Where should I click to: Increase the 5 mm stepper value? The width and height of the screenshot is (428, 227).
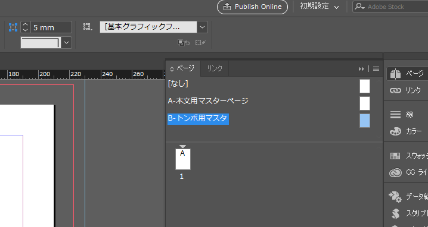[26, 24]
